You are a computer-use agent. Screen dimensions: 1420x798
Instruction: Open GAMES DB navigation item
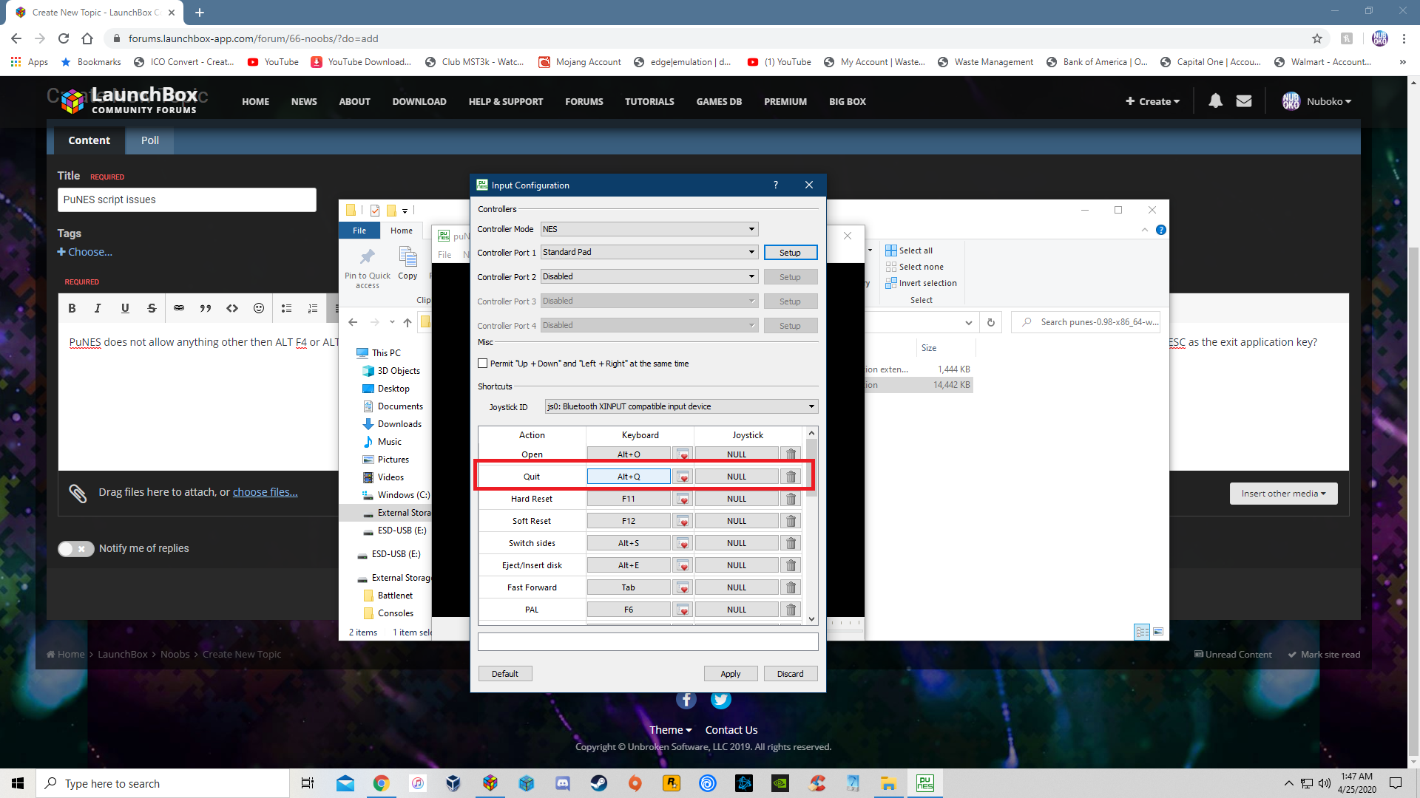pyautogui.click(x=719, y=101)
